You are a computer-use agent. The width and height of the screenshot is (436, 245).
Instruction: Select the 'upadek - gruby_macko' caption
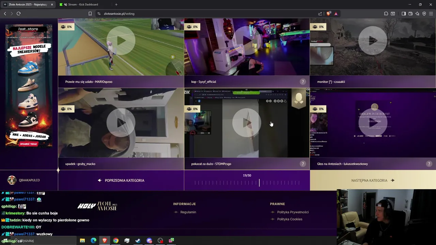pyautogui.click(x=80, y=164)
